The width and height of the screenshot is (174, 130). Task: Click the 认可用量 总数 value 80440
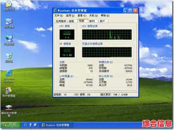coord(89,80)
